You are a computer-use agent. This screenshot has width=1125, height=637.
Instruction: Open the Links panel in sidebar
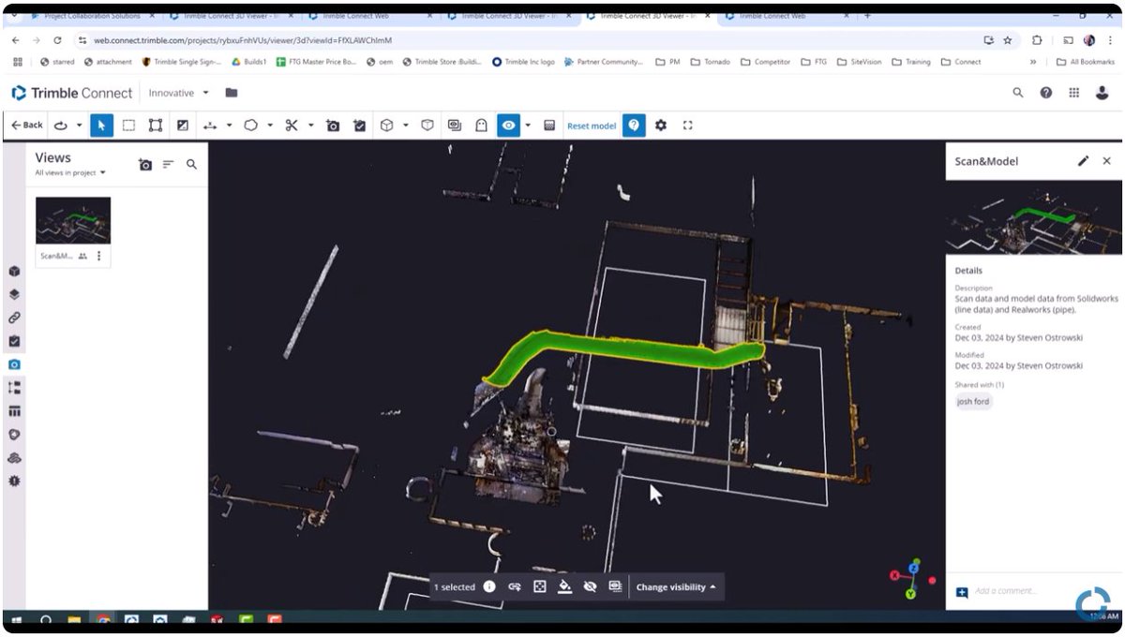[14, 318]
